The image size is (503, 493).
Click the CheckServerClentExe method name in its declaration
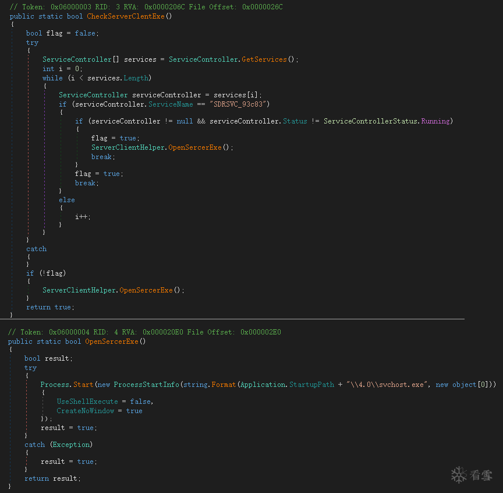tap(125, 16)
